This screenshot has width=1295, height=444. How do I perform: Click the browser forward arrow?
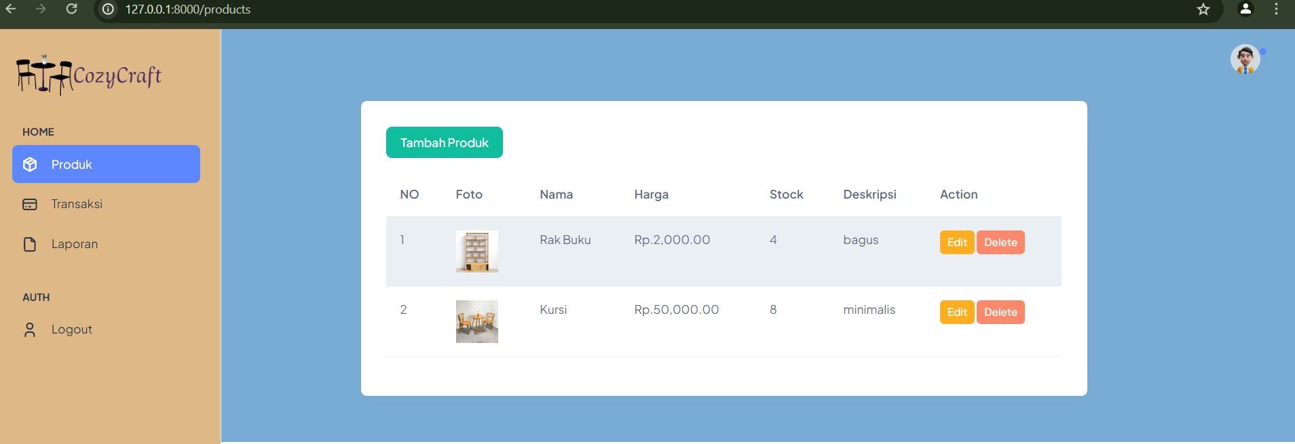pyautogui.click(x=41, y=9)
